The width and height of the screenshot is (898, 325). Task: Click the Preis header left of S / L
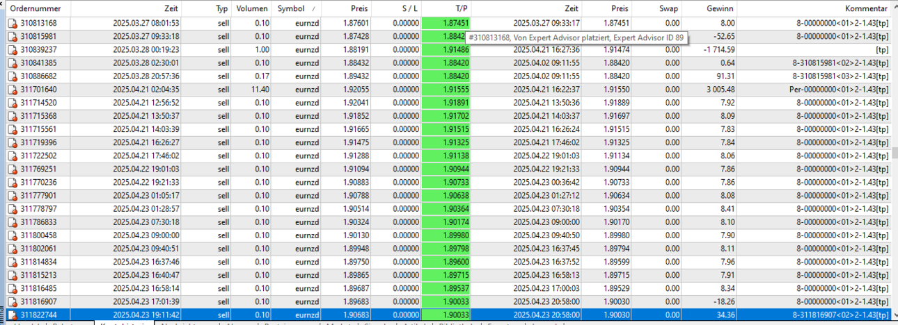click(x=347, y=9)
